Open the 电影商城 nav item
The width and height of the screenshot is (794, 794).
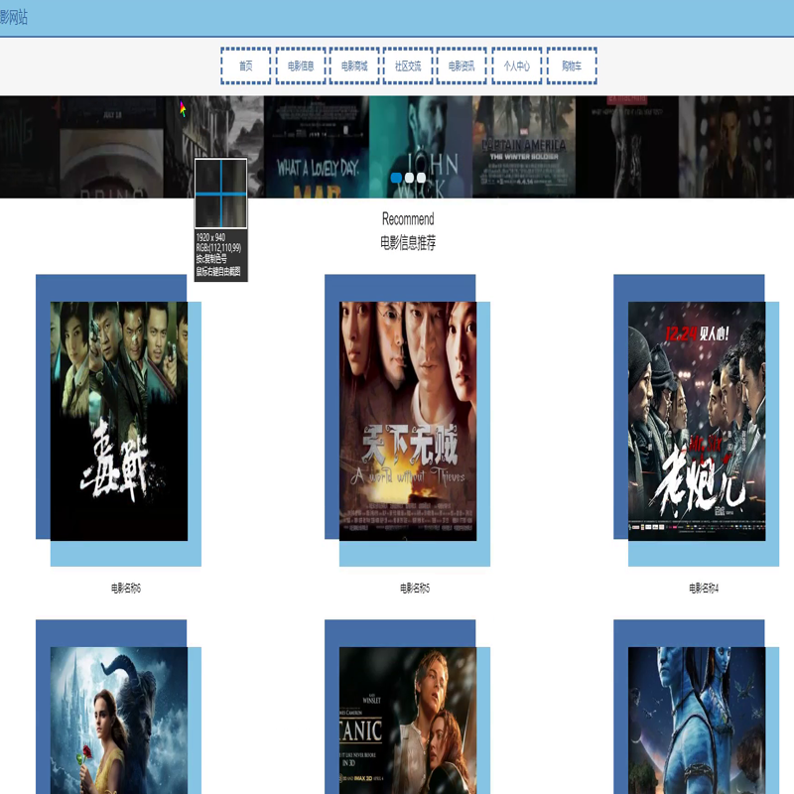[x=354, y=66]
